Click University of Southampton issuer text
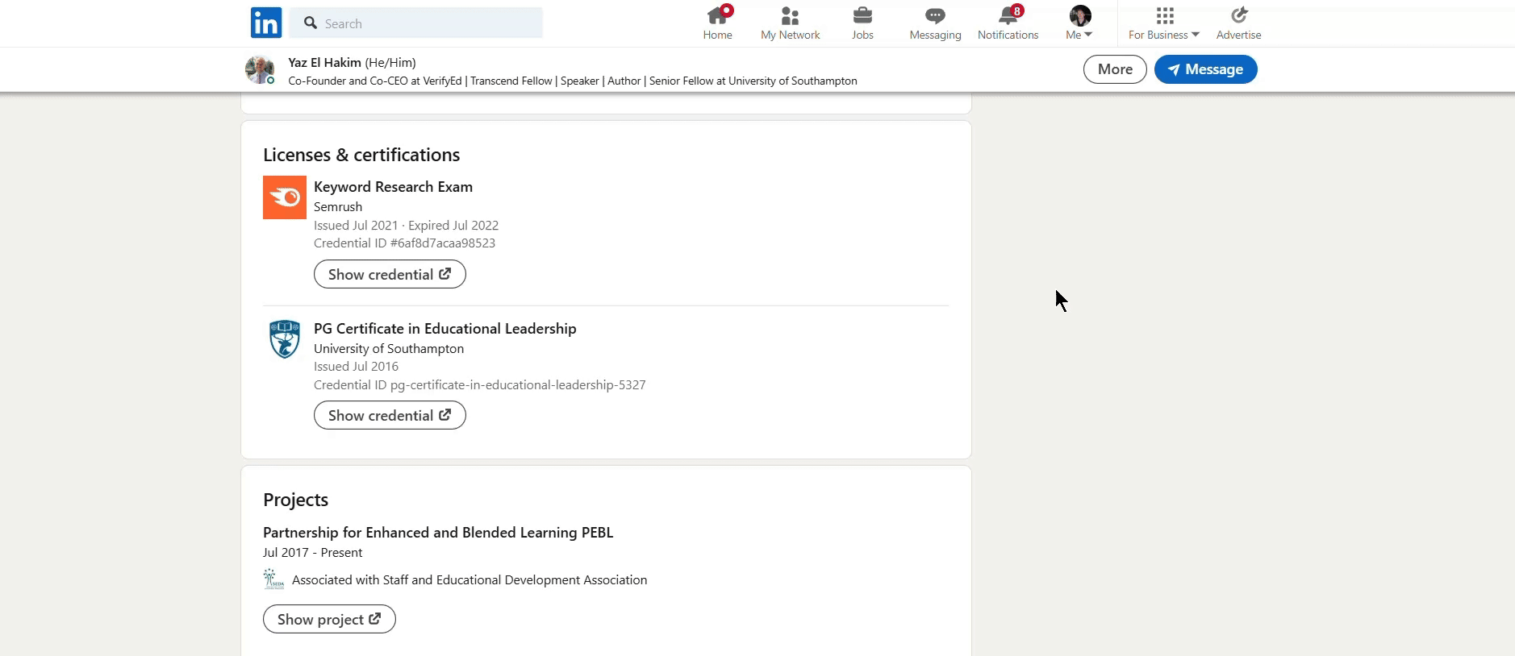 point(389,349)
